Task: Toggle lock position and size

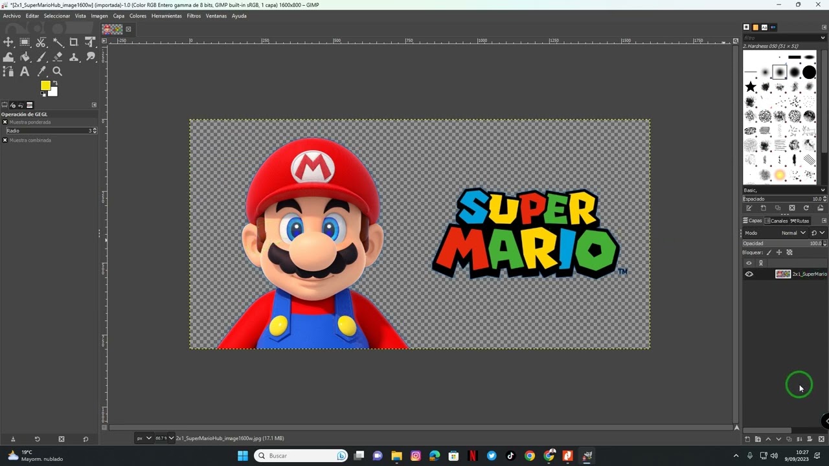Action: coord(779,252)
